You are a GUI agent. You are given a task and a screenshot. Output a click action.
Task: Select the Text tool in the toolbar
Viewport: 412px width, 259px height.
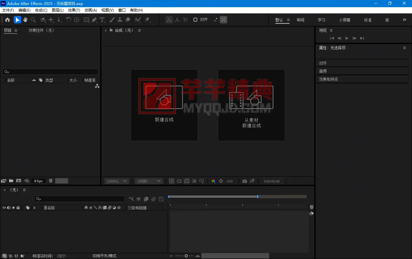pos(102,19)
